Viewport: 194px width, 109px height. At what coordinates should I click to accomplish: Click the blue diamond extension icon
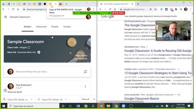pyautogui.click(x=162, y=9)
